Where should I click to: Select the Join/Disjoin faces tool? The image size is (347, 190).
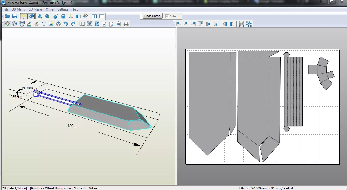22,24
